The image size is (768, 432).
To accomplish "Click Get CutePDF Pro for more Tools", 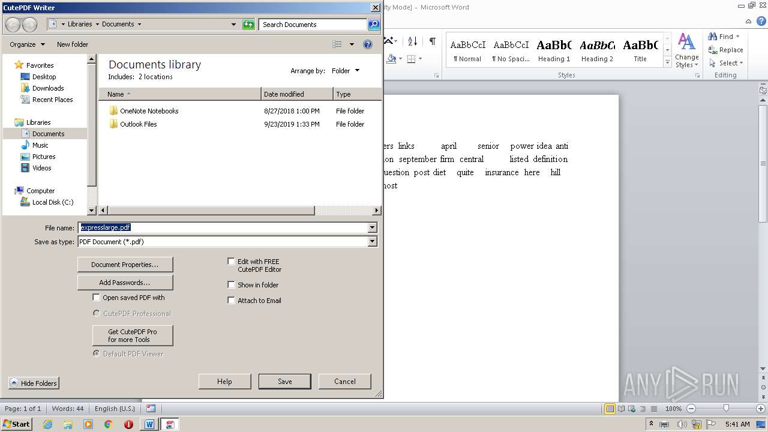I will point(133,335).
